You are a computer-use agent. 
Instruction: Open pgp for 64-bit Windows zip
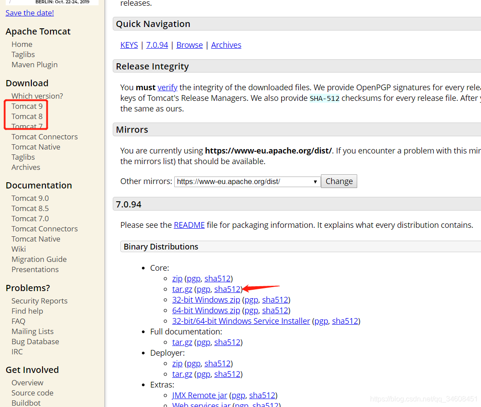point(251,310)
